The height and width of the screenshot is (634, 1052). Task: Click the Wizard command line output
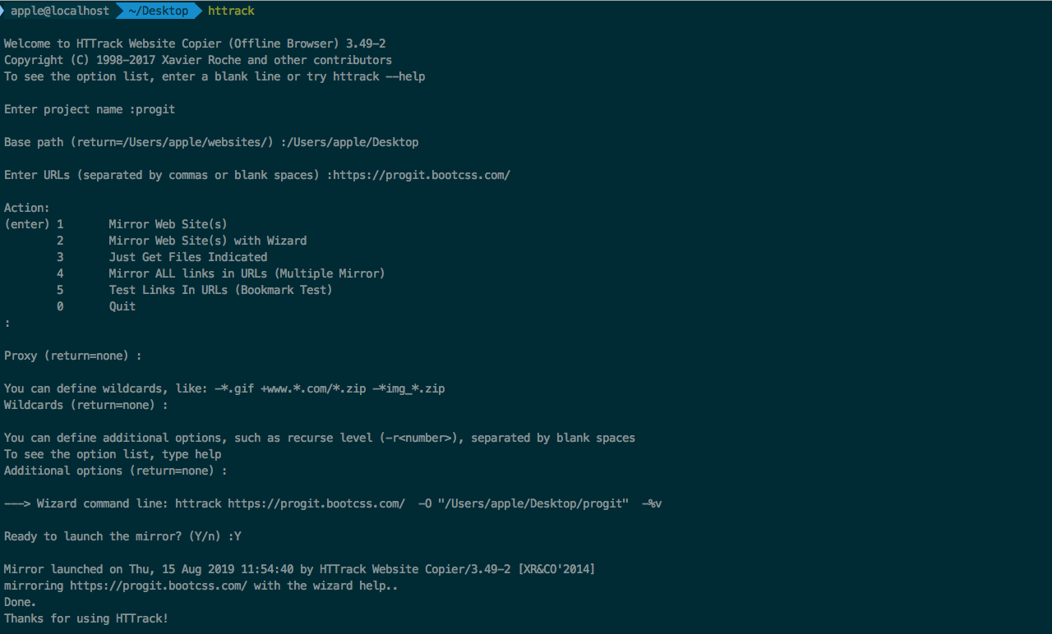tap(333, 503)
